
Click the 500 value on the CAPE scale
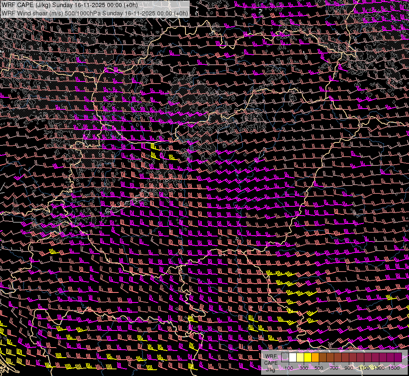point(319,368)
